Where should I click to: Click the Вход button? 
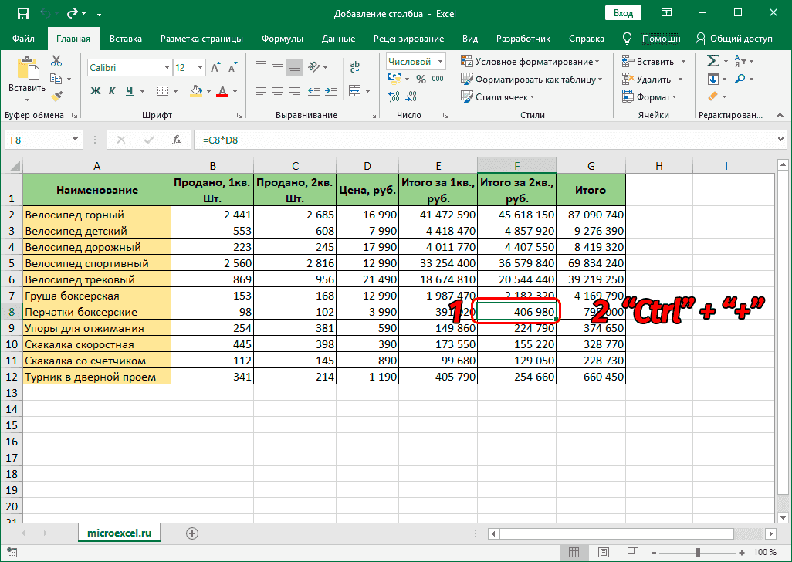click(623, 13)
